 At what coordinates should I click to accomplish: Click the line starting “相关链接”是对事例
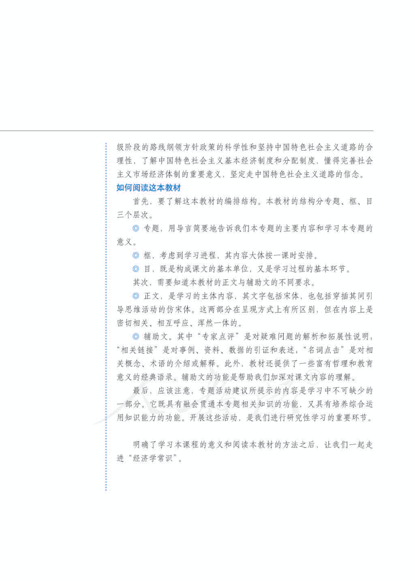point(245,350)
